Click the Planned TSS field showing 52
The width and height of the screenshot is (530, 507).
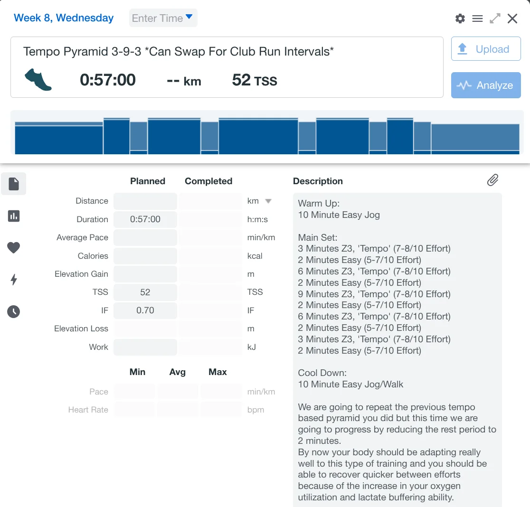pos(145,292)
